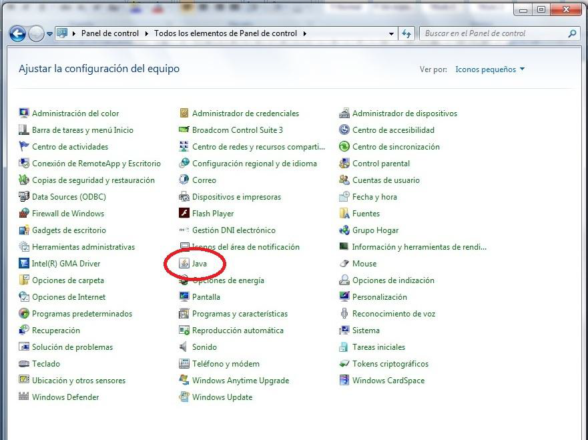
Task: Open the recent pages dropdown arrow
Action: (x=49, y=34)
